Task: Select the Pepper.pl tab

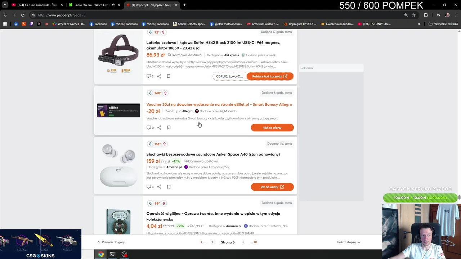Action: pyautogui.click(x=152, y=5)
